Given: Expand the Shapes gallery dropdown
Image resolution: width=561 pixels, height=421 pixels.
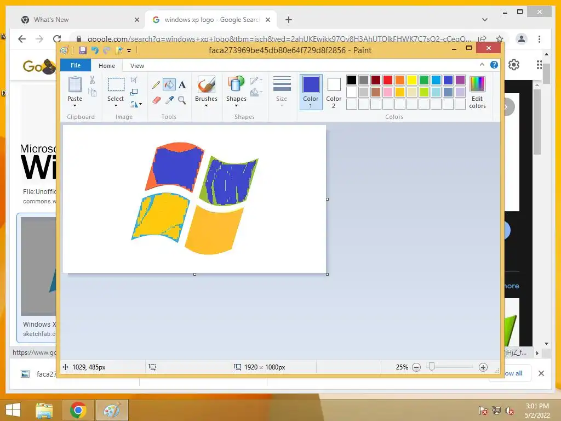Looking at the screenshot, I should tap(236, 106).
